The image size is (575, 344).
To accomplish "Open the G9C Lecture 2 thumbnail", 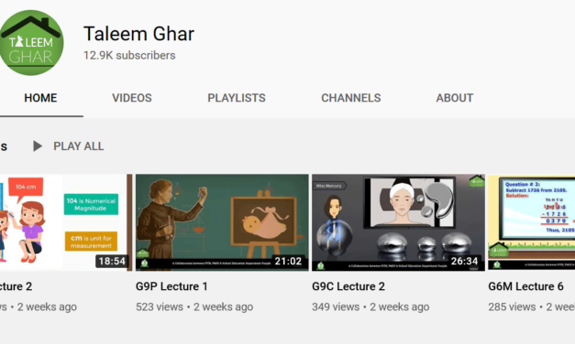I will pyautogui.click(x=398, y=222).
